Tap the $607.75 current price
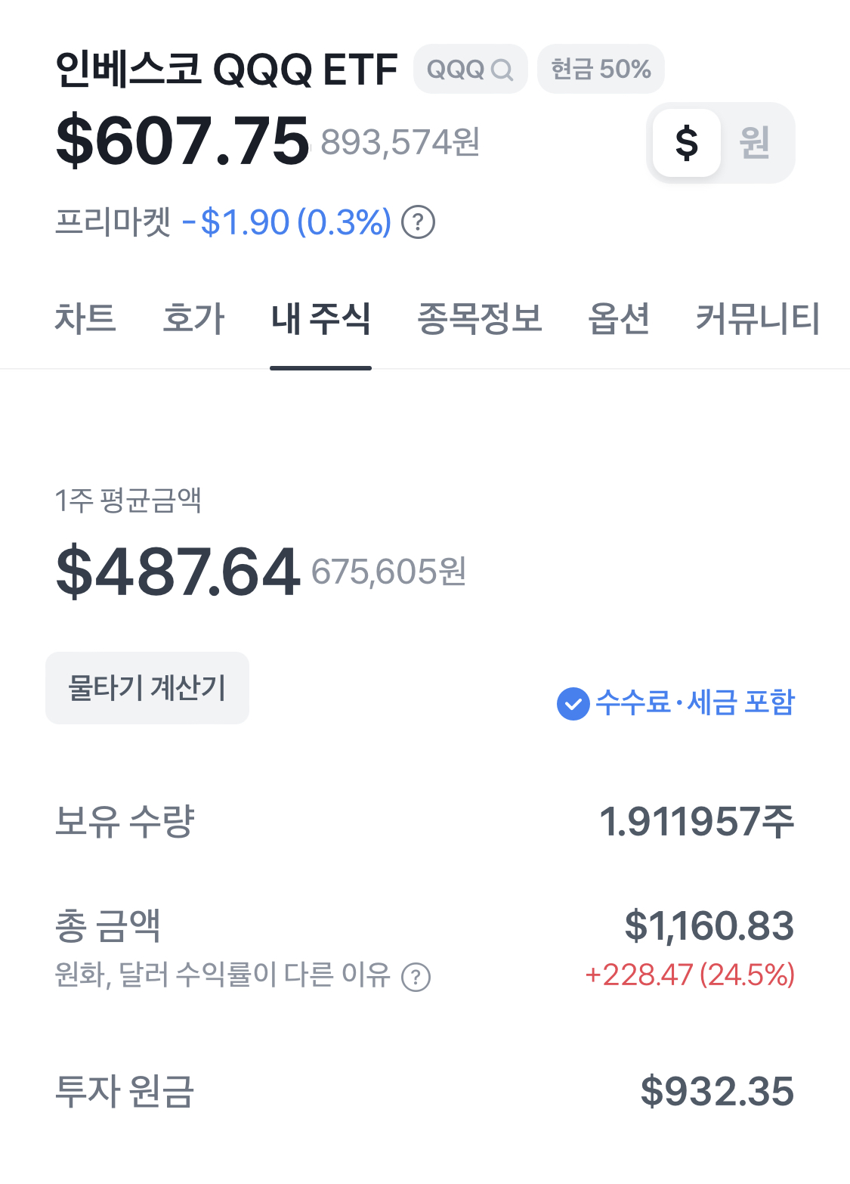850x1184 pixels. (183, 141)
